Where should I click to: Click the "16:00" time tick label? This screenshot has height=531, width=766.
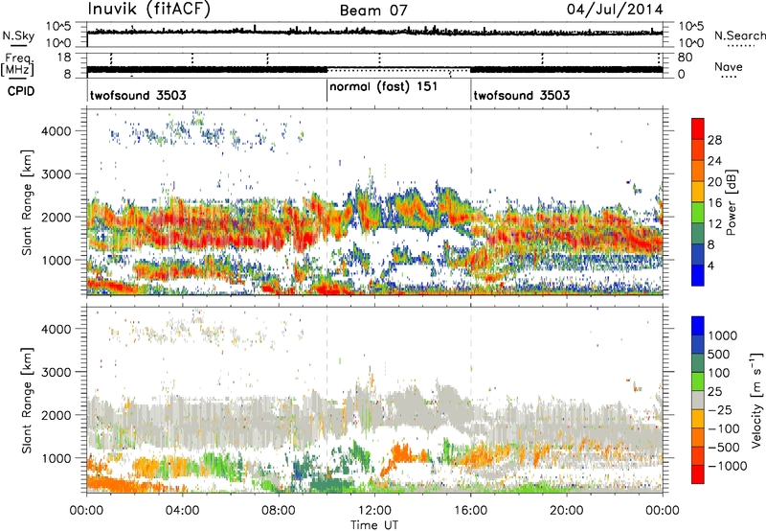pos(470,511)
